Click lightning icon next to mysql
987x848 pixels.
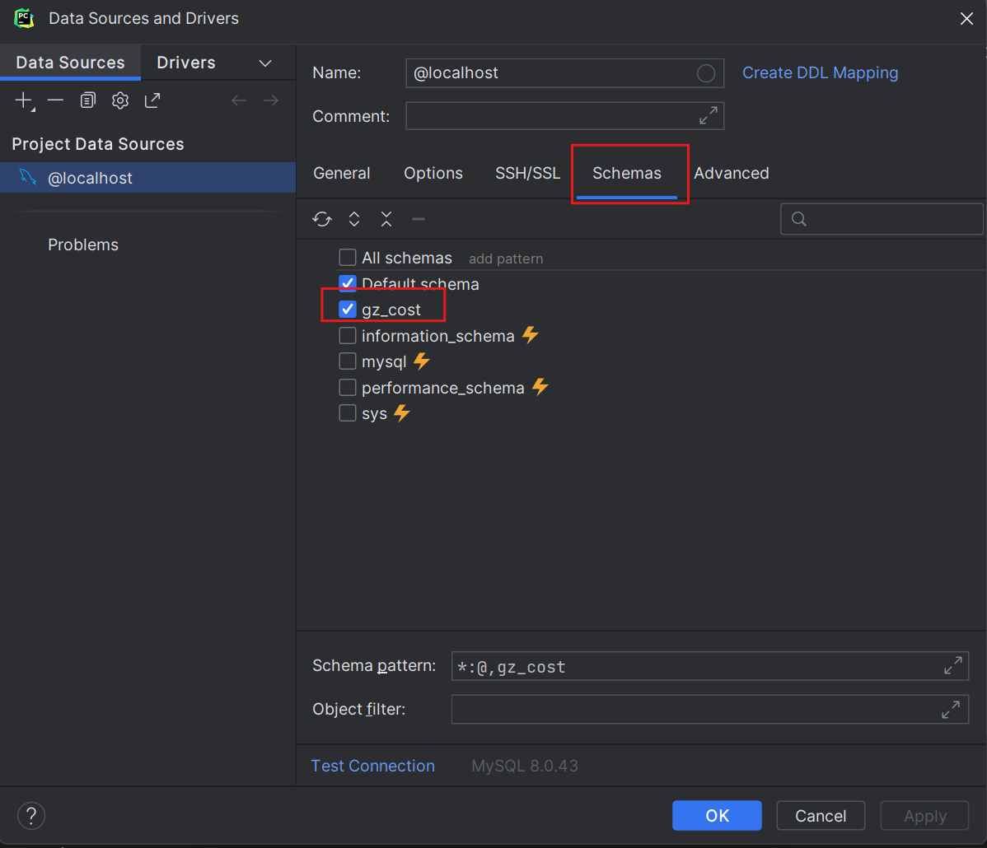click(422, 361)
